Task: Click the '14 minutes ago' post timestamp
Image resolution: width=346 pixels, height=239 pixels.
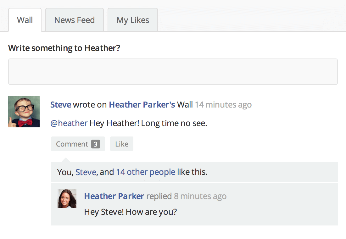Action: point(223,105)
